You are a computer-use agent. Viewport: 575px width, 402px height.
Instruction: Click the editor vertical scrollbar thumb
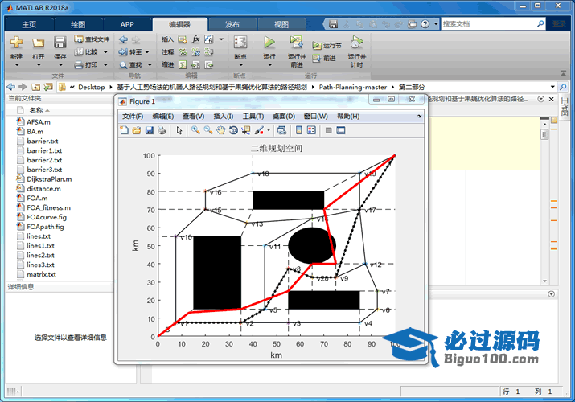point(544,134)
